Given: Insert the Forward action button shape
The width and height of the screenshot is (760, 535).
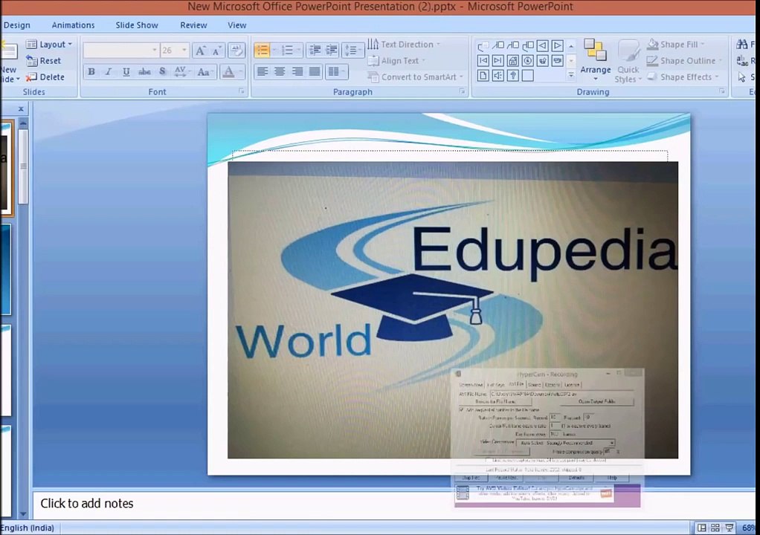Looking at the screenshot, I should tap(558, 45).
